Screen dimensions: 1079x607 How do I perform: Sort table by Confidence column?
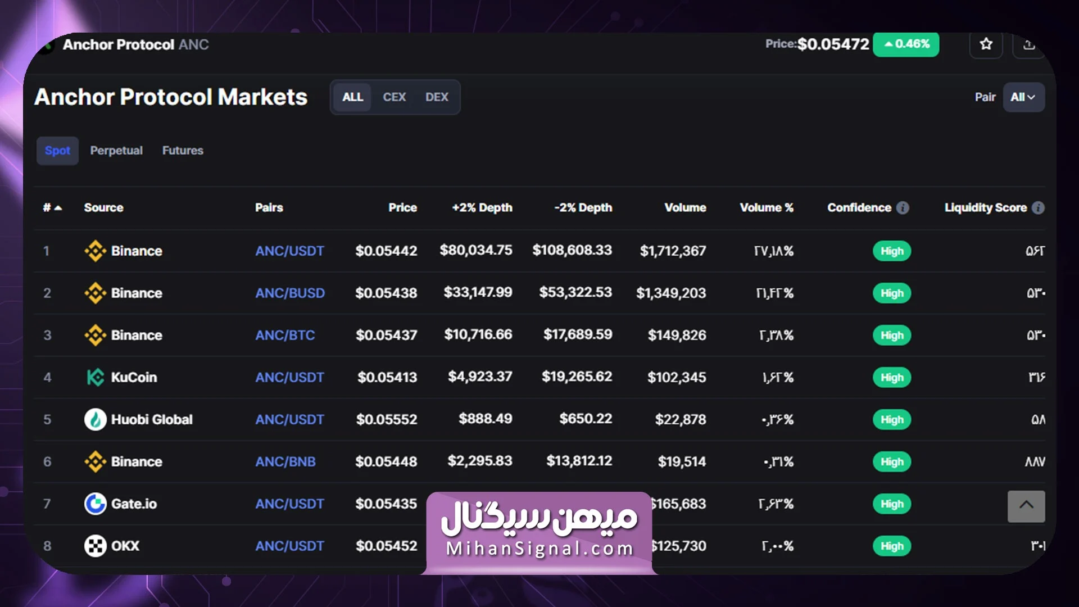859,208
